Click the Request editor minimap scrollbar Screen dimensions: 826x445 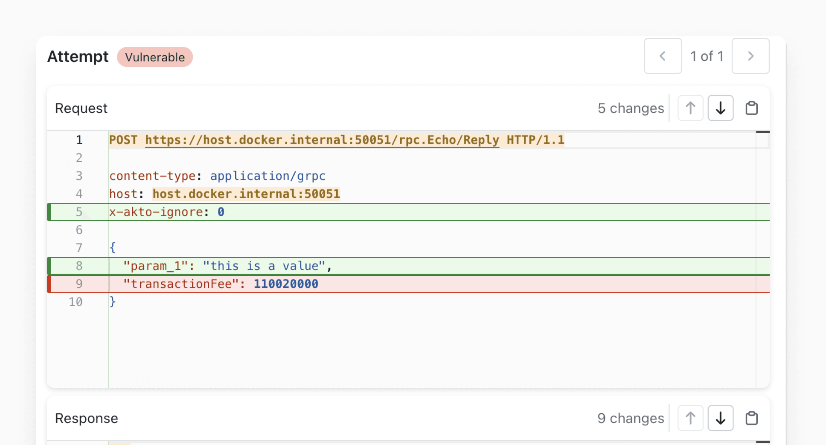point(762,259)
